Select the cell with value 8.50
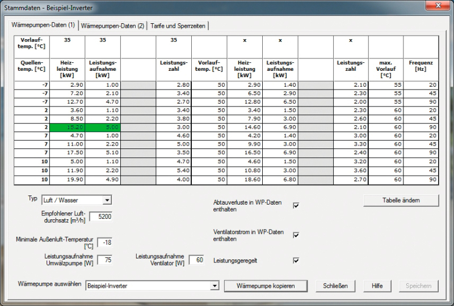The height and width of the screenshot is (306, 454). (x=67, y=118)
